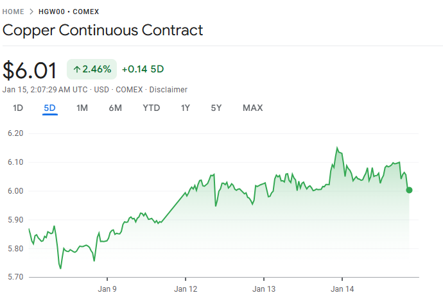Choose the 5Y time range
This screenshot has width=443, height=302.
click(x=216, y=108)
